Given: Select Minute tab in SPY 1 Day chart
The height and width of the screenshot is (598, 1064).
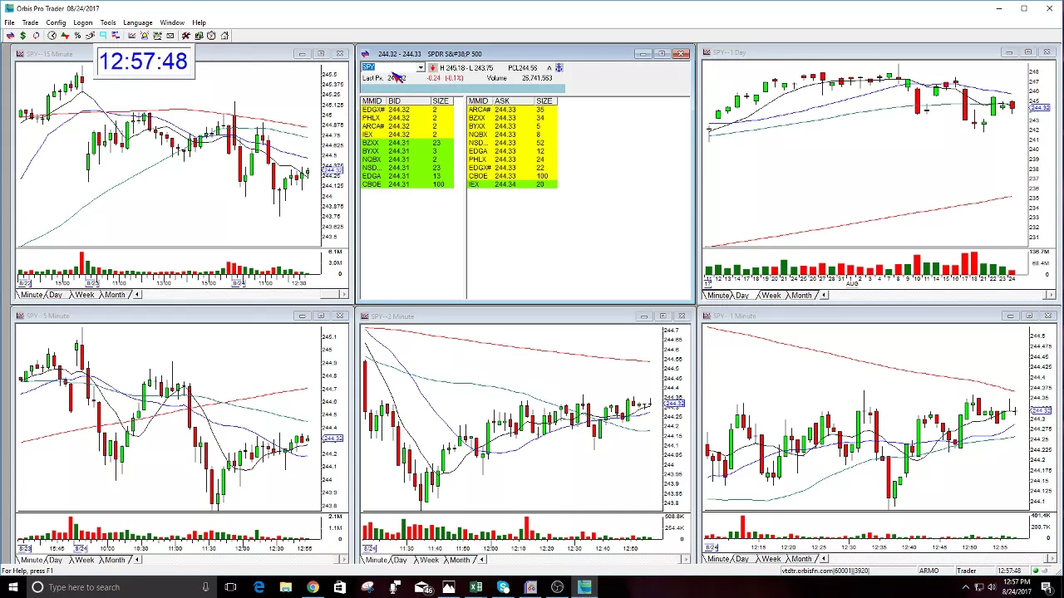Looking at the screenshot, I should tap(718, 296).
